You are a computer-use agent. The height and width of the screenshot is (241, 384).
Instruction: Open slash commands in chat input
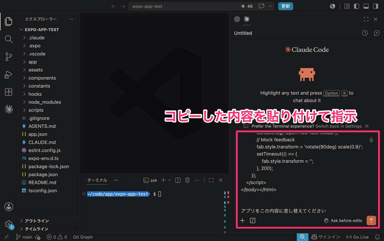(252, 221)
